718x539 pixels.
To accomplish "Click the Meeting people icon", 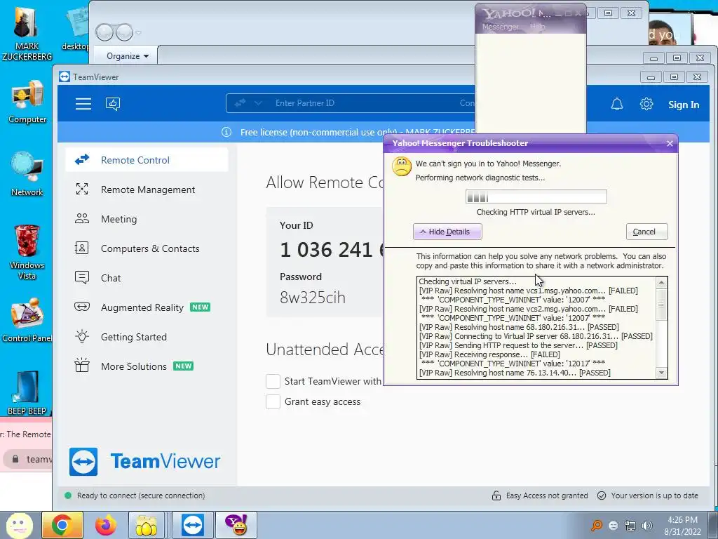I will click(82, 218).
